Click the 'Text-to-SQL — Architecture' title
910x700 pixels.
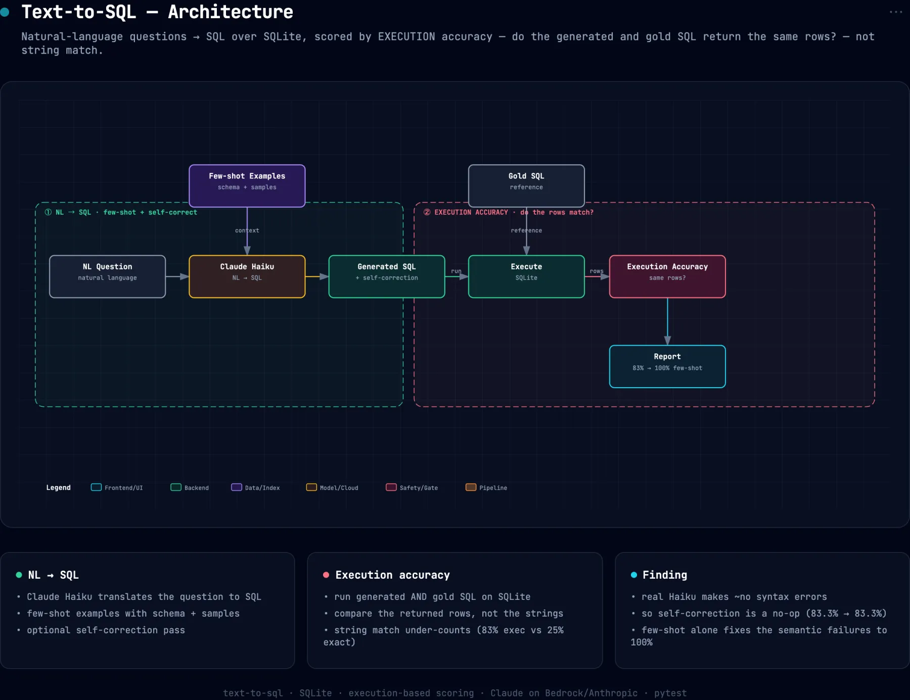[157, 12]
